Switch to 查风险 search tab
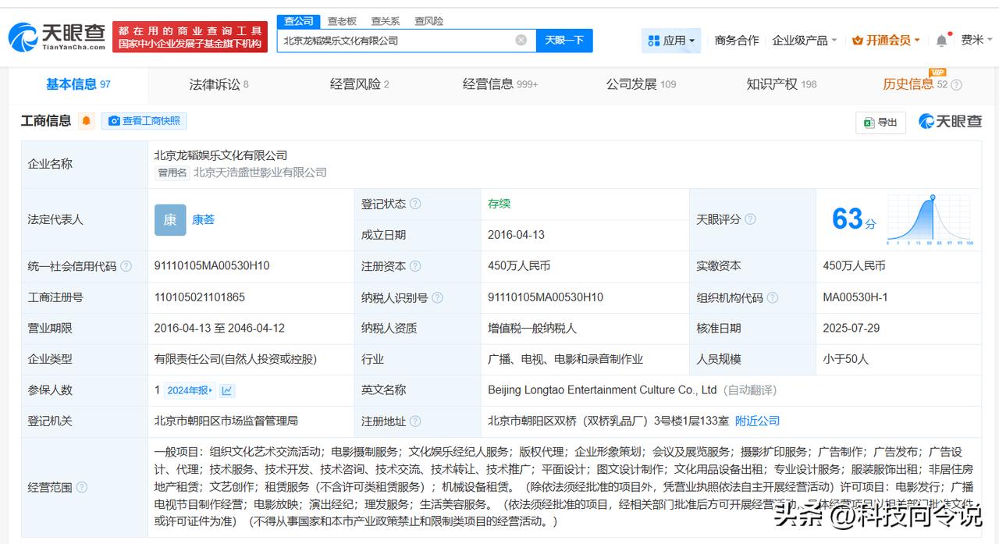 pos(428,21)
